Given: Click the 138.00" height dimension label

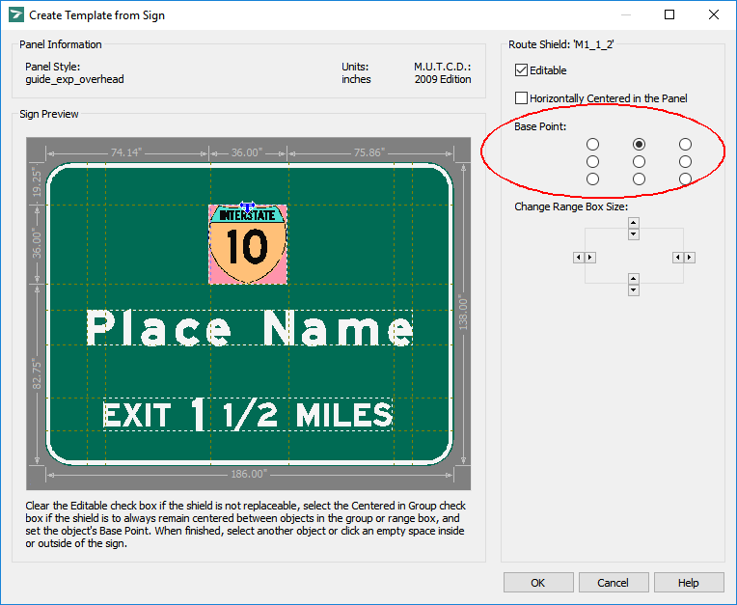Looking at the screenshot, I should (x=463, y=314).
